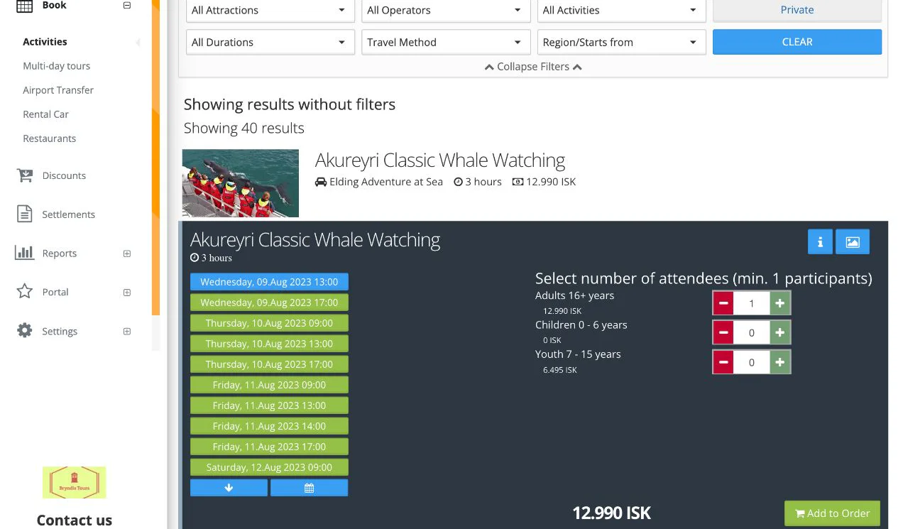The width and height of the screenshot is (903, 529).
Task: Increase Children attendee count
Action: 779,332
